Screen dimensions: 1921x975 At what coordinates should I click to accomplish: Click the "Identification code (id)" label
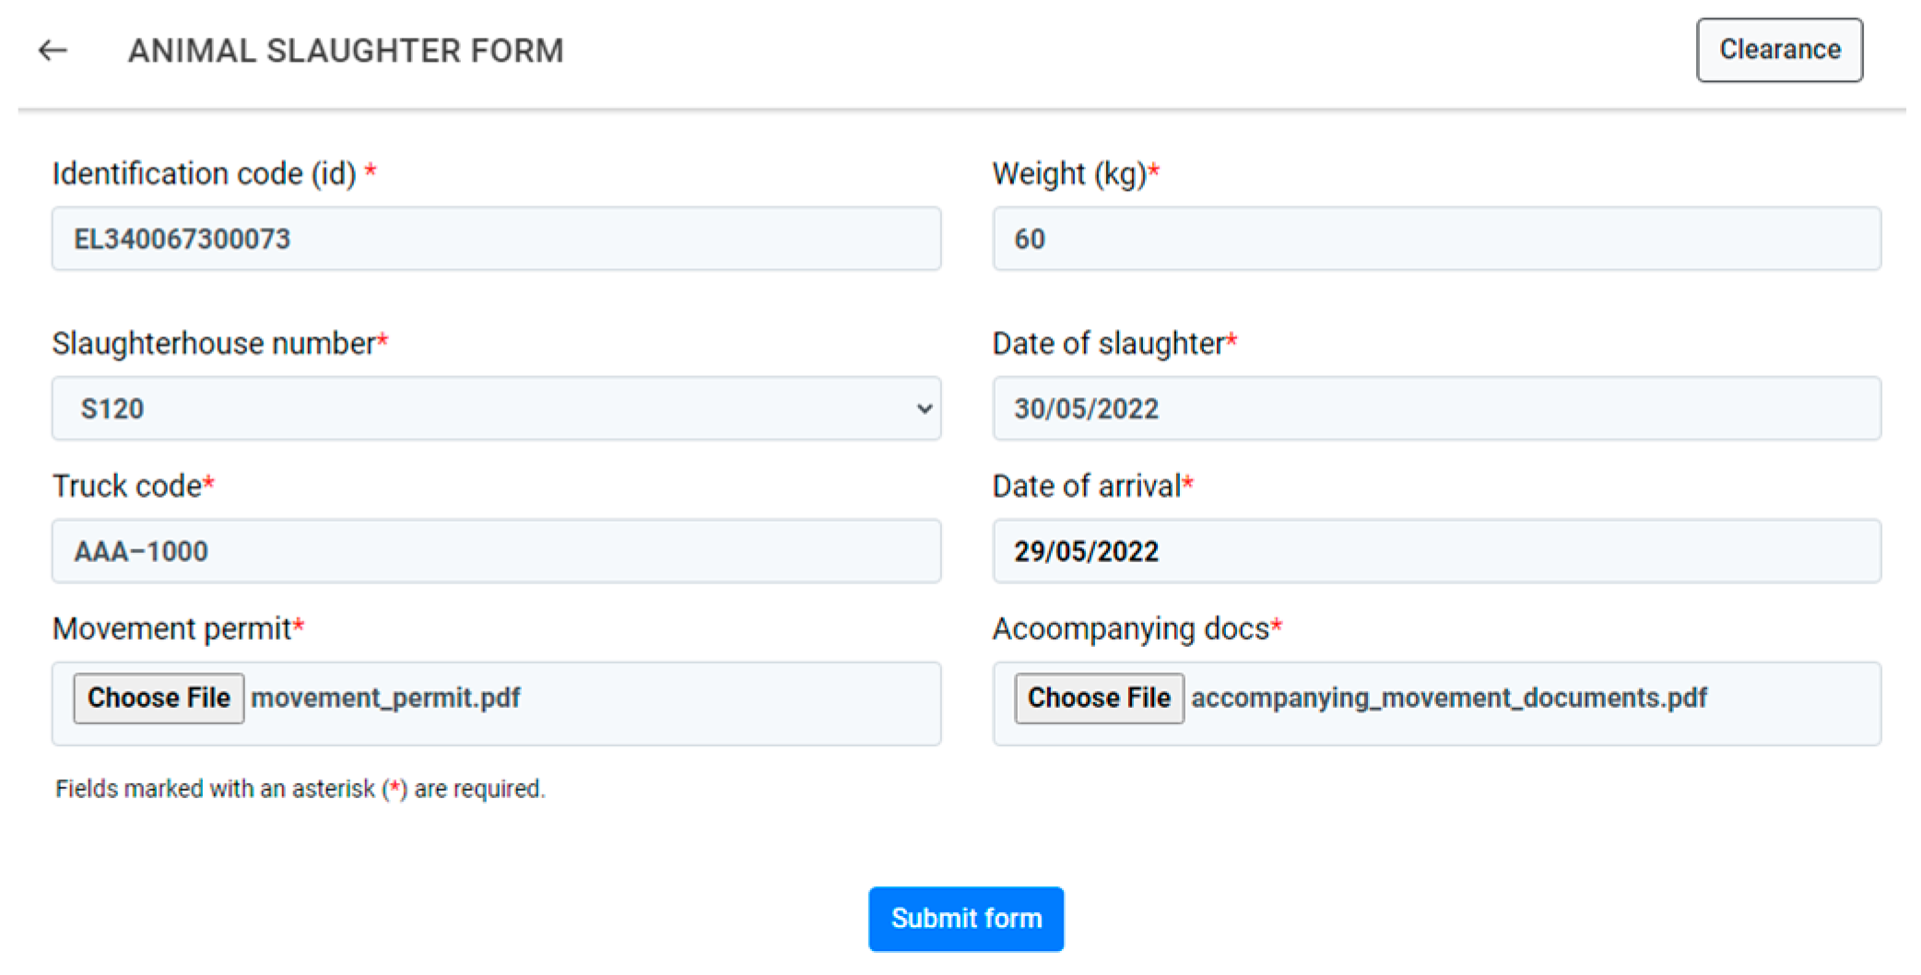[x=204, y=173]
